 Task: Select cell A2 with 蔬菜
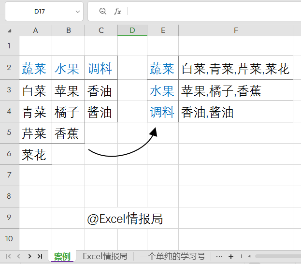coord(36,68)
